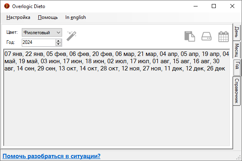Open the Справочник tab
Image resolution: width=242 pixels, height=161 pixels.
[237, 91]
